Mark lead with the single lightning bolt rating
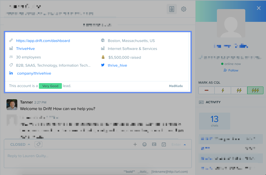The image size is (266, 175). (223, 90)
